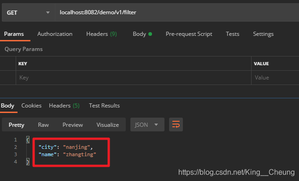Click line number 1 in response
299x181 pixels.
[x=16, y=140]
